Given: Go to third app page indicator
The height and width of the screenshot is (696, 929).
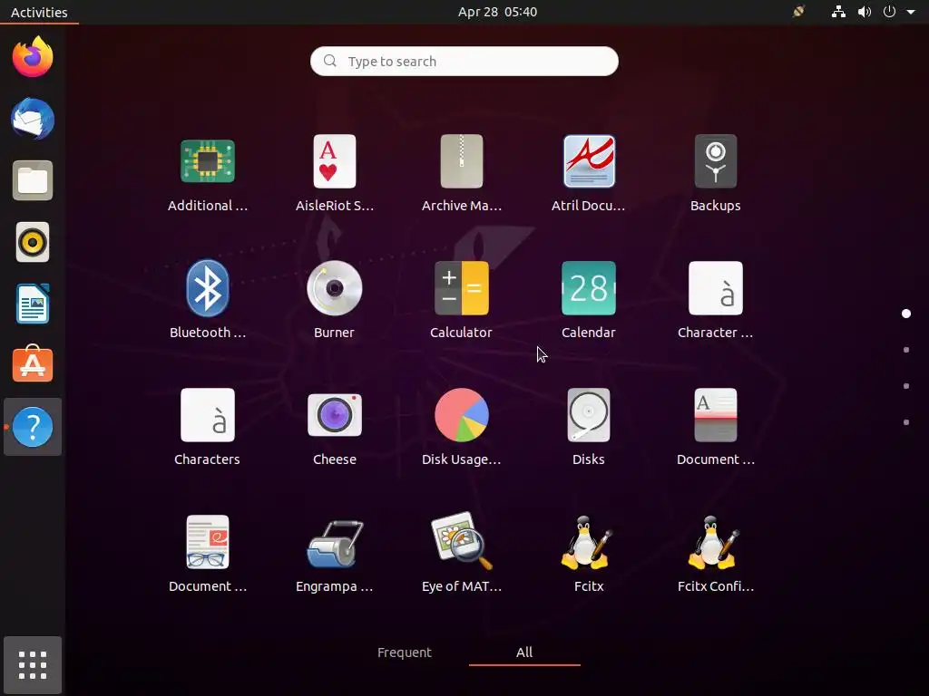Looking at the screenshot, I should pos(906,386).
